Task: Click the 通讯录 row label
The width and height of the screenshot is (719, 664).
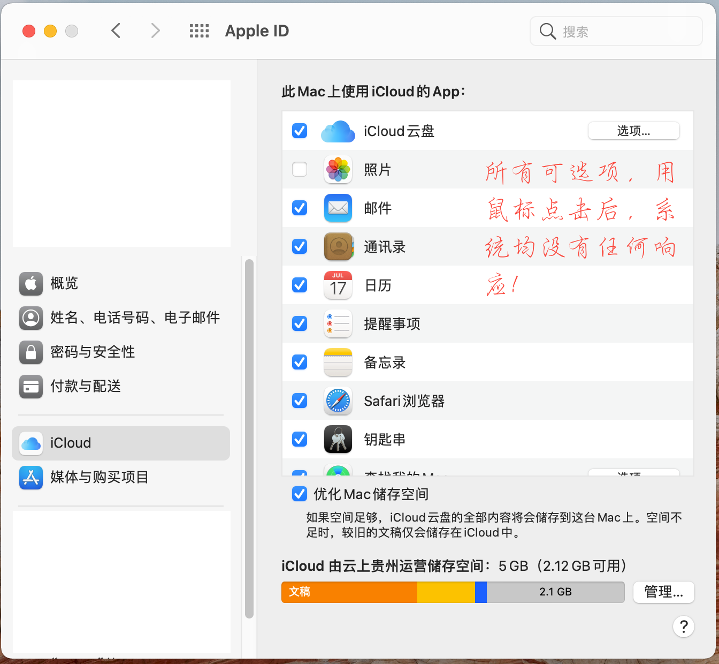Action: (385, 247)
